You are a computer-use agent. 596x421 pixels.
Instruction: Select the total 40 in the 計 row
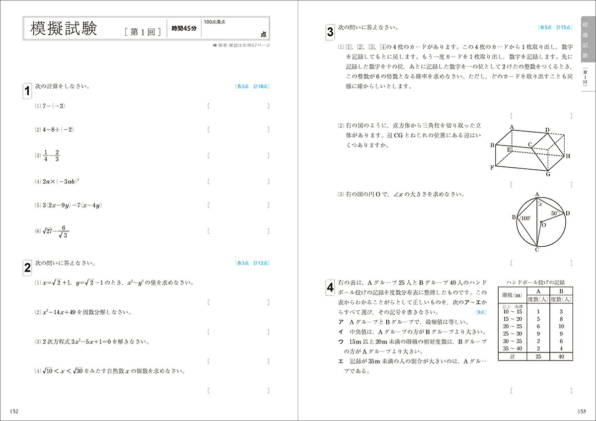pos(561,357)
